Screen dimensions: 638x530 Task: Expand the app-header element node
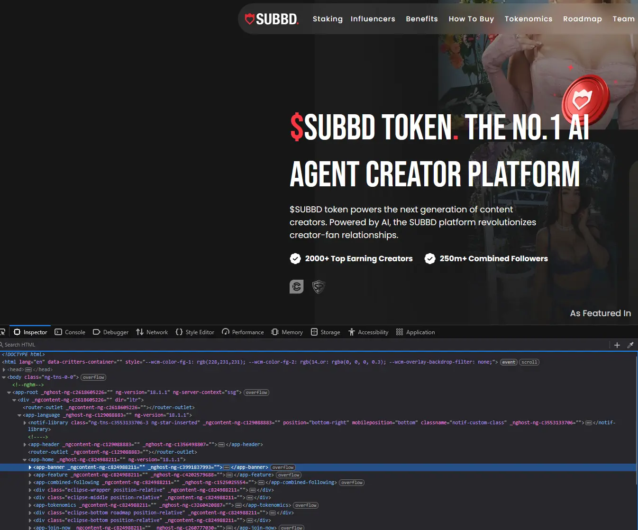25,445
